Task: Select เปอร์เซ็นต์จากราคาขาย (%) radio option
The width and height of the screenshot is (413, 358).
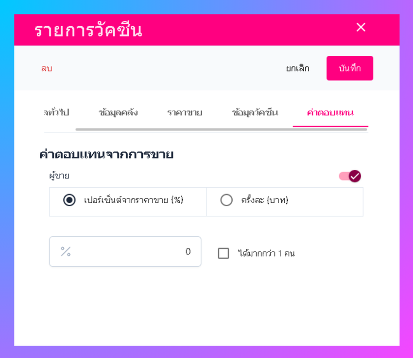Action: [x=69, y=200]
